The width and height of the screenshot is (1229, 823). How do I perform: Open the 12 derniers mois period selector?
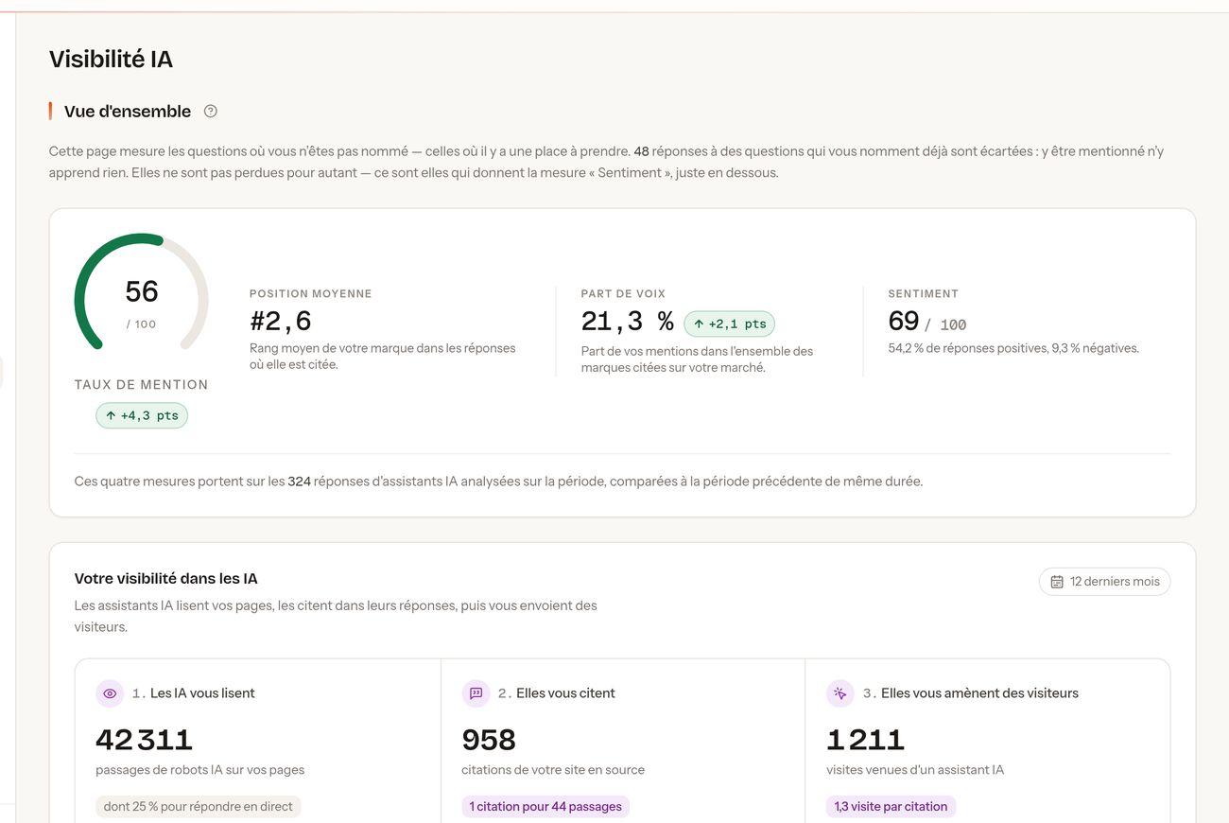point(1104,582)
